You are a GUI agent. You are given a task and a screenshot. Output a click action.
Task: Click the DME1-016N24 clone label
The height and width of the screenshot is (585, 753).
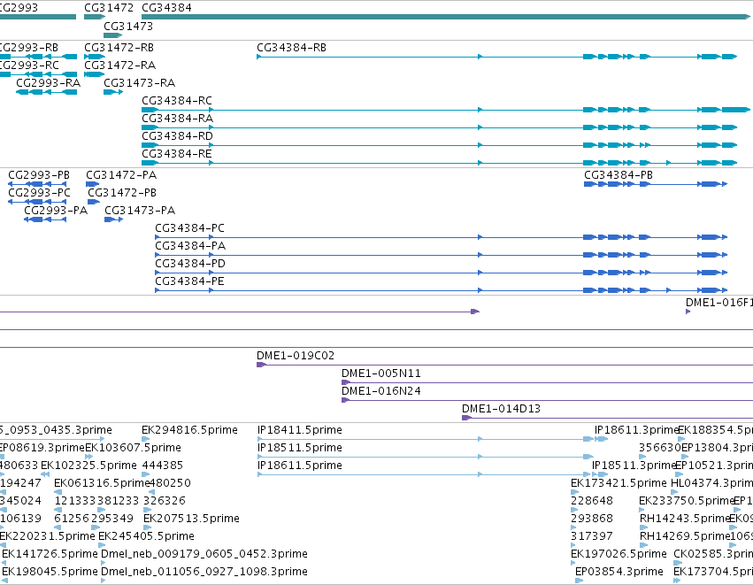381,391
